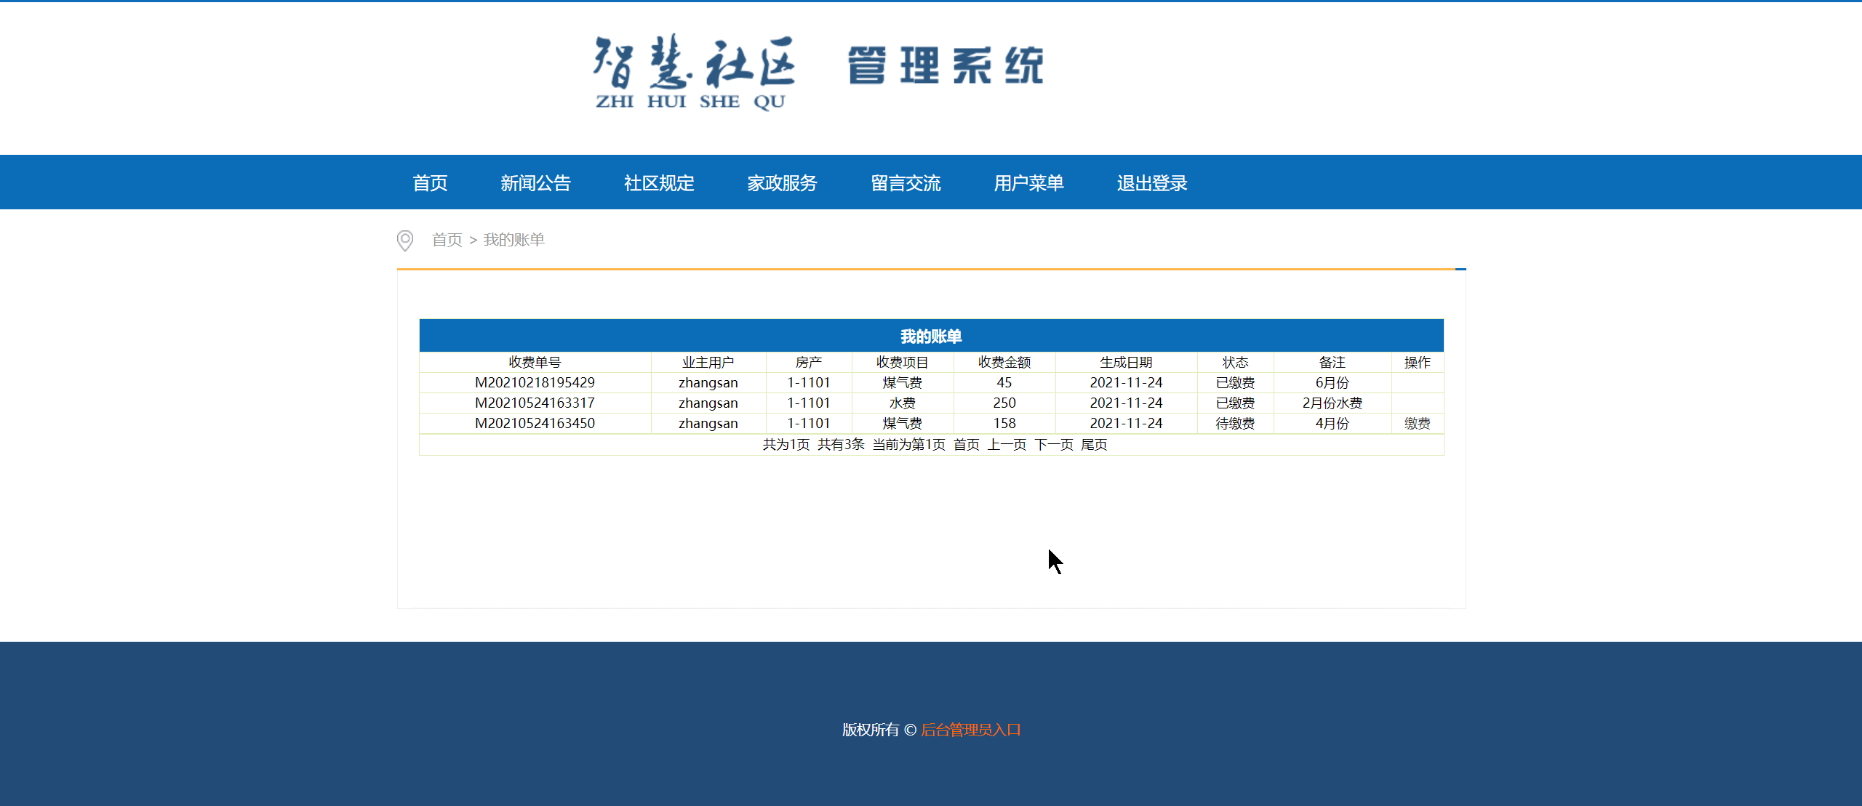
Task: Click the 待缴费 status cell
Action: click(x=1235, y=424)
